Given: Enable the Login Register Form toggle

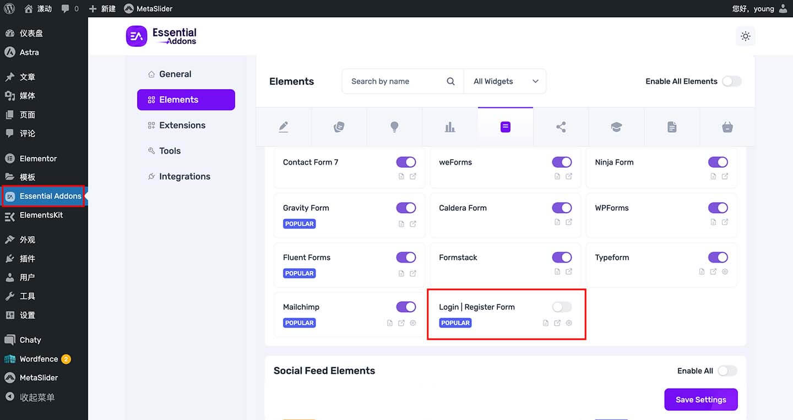Looking at the screenshot, I should (x=562, y=307).
